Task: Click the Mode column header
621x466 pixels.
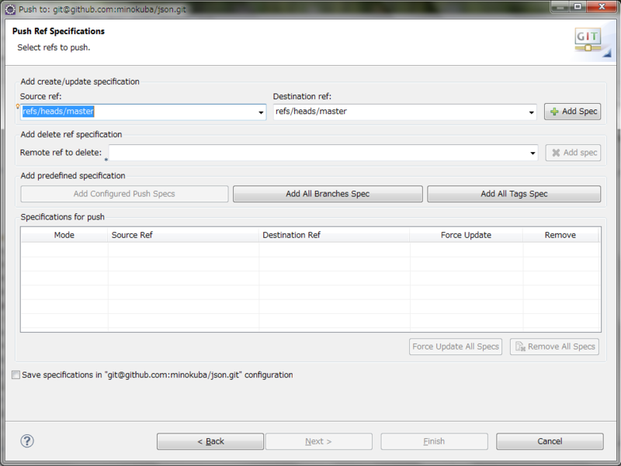Action: pos(64,235)
